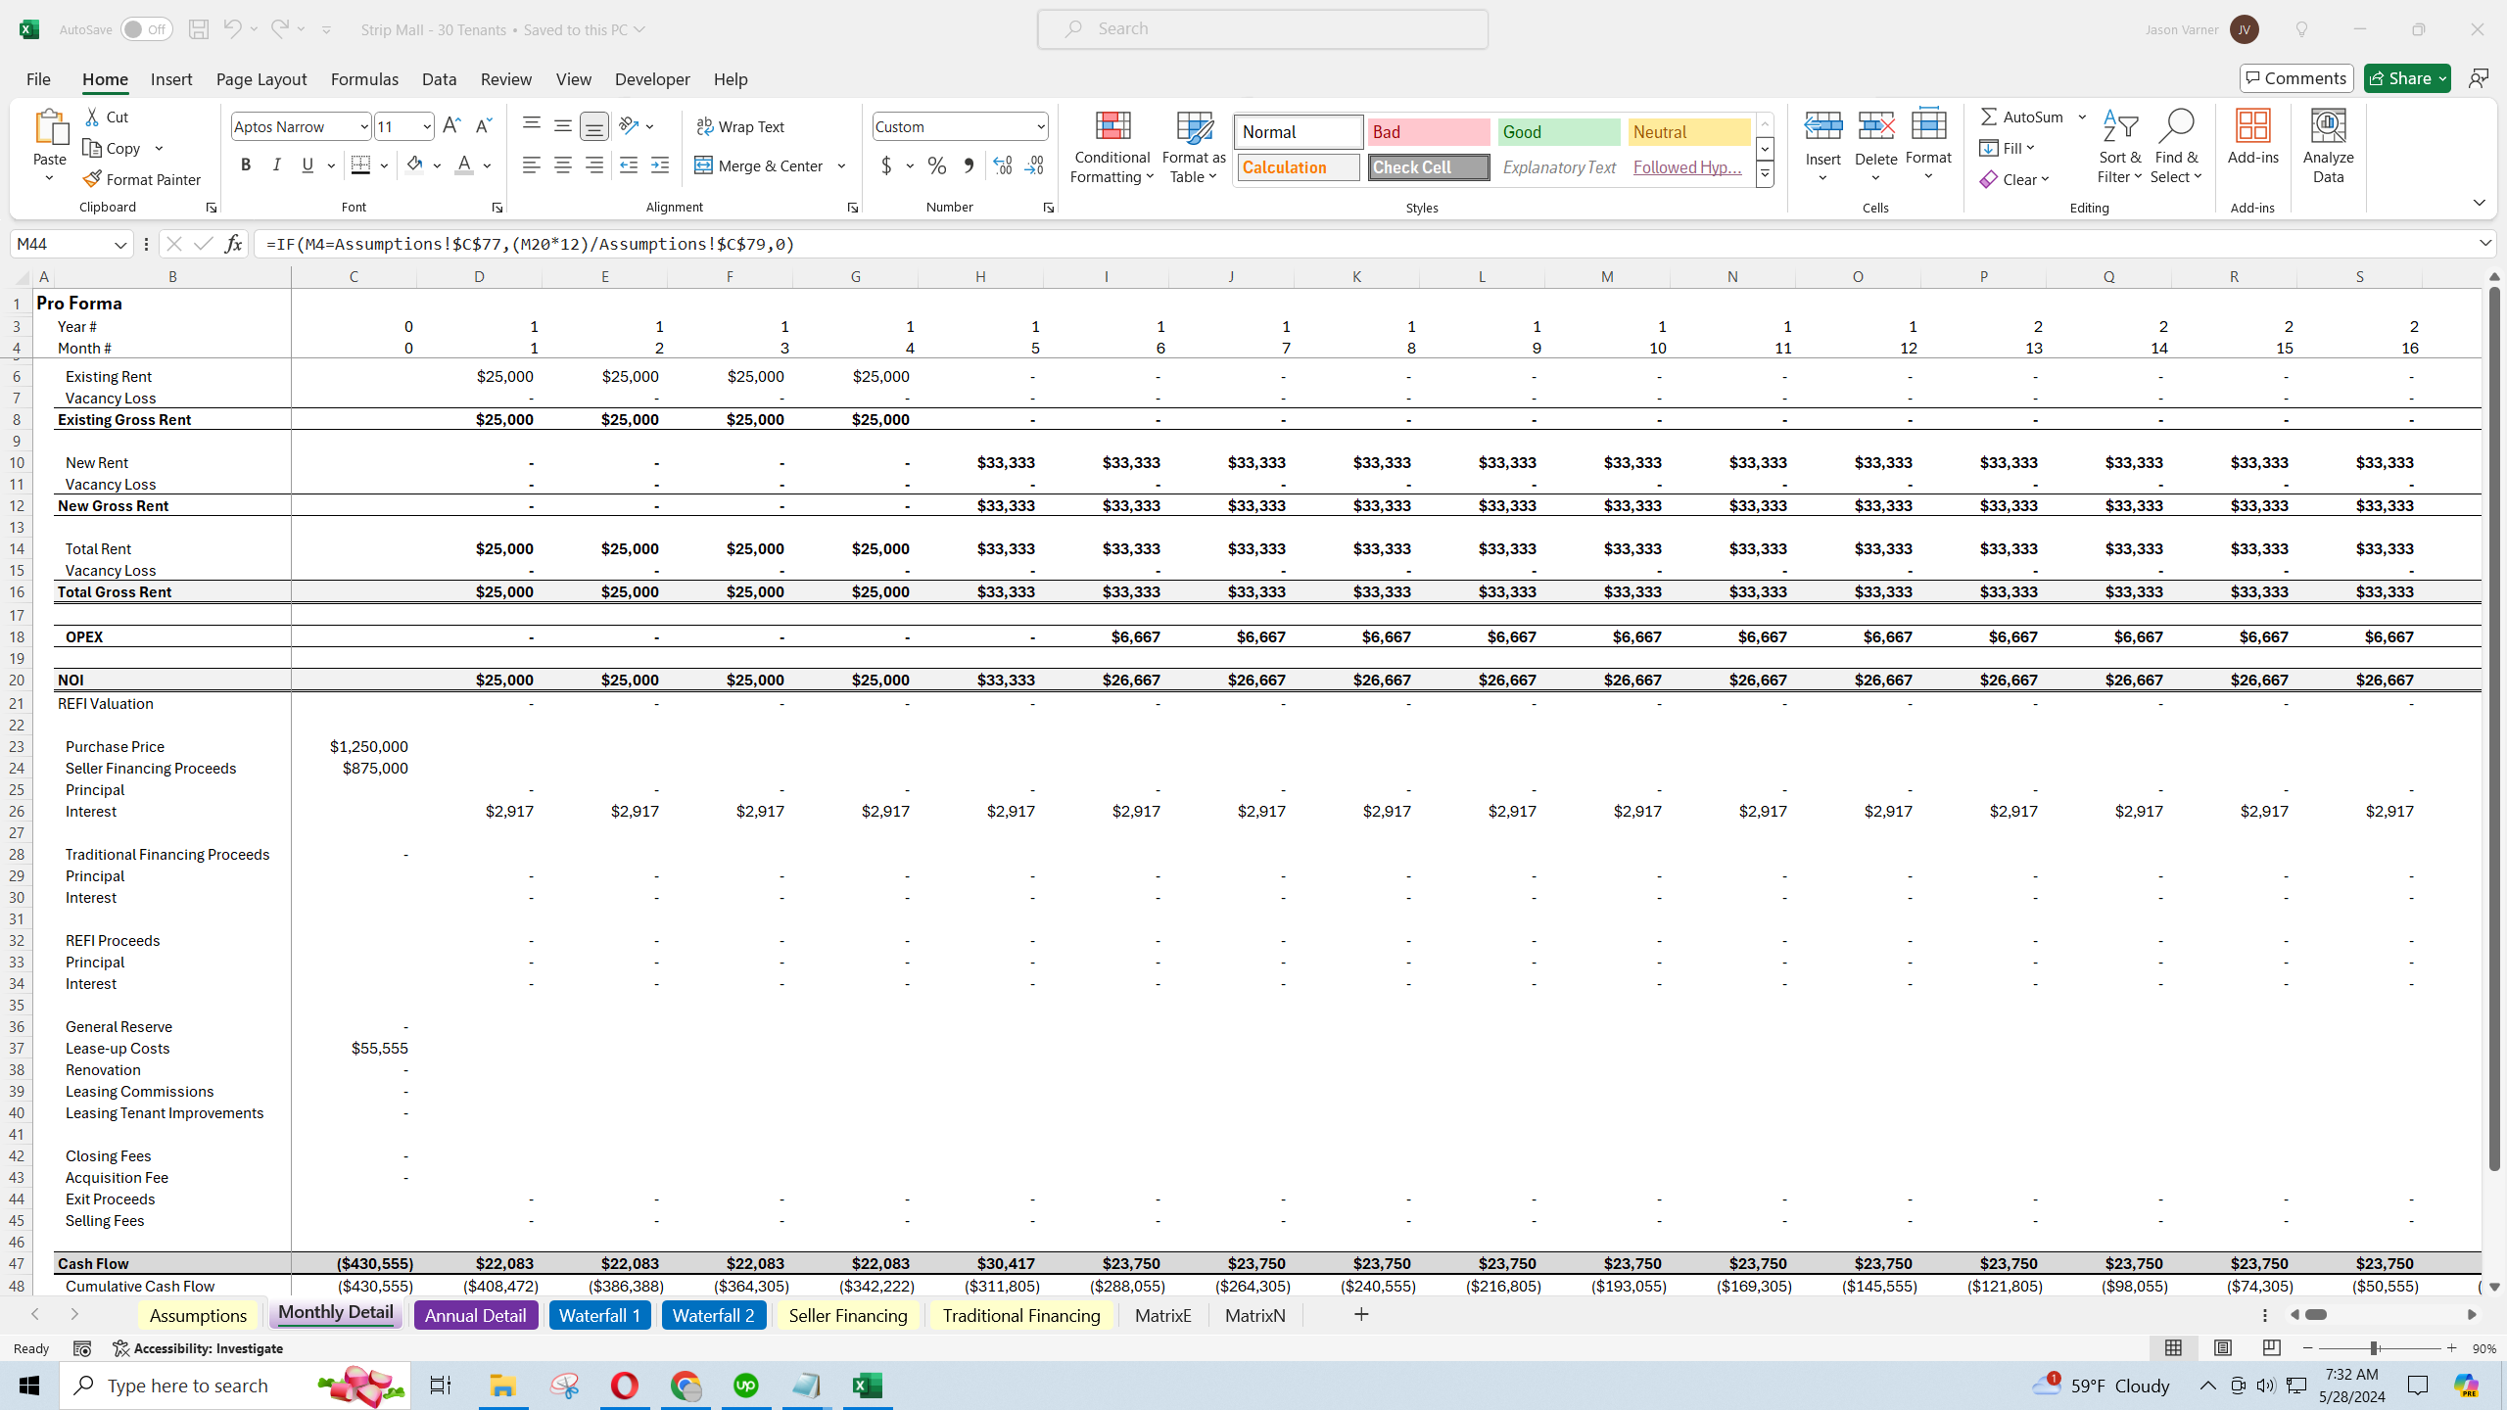Click the Analyze Data icon

pos(2329,127)
